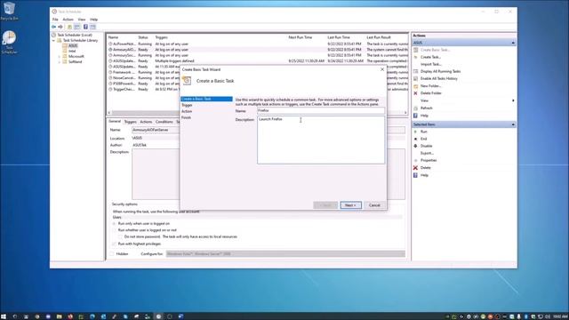
Task: Collapse the Selected Item section
Action: click(x=513, y=124)
